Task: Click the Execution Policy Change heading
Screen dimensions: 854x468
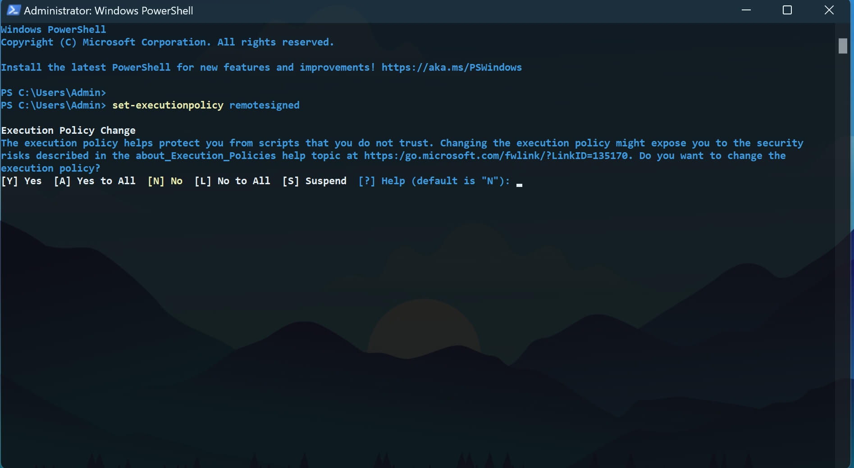Action: [68, 131]
